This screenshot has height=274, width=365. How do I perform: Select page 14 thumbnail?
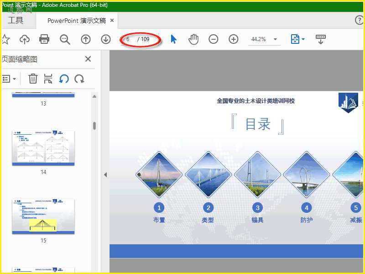pyautogui.click(x=43, y=148)
